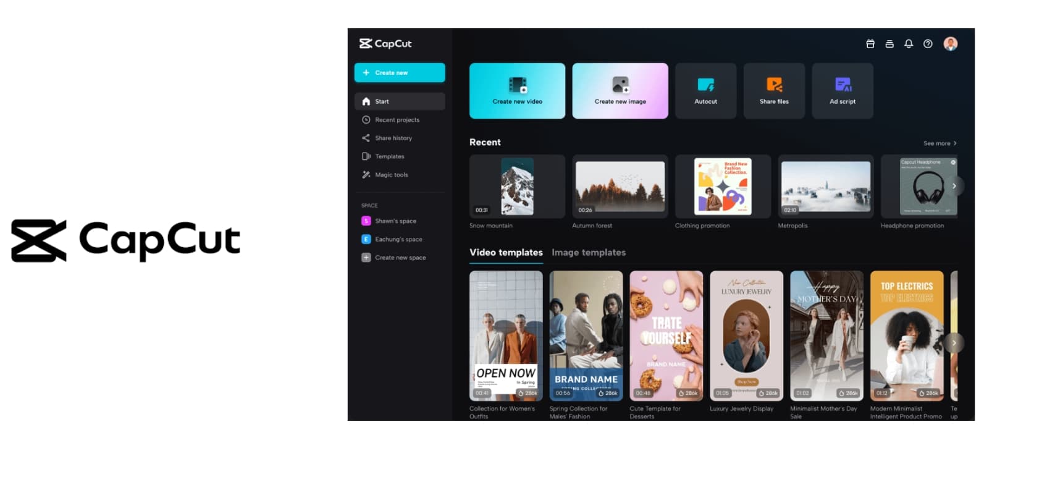Image resolution: width=1055 pixels, height=482 pixels.
Task: Click the 'Metropolis' caption text
Action: pos(792,226)
